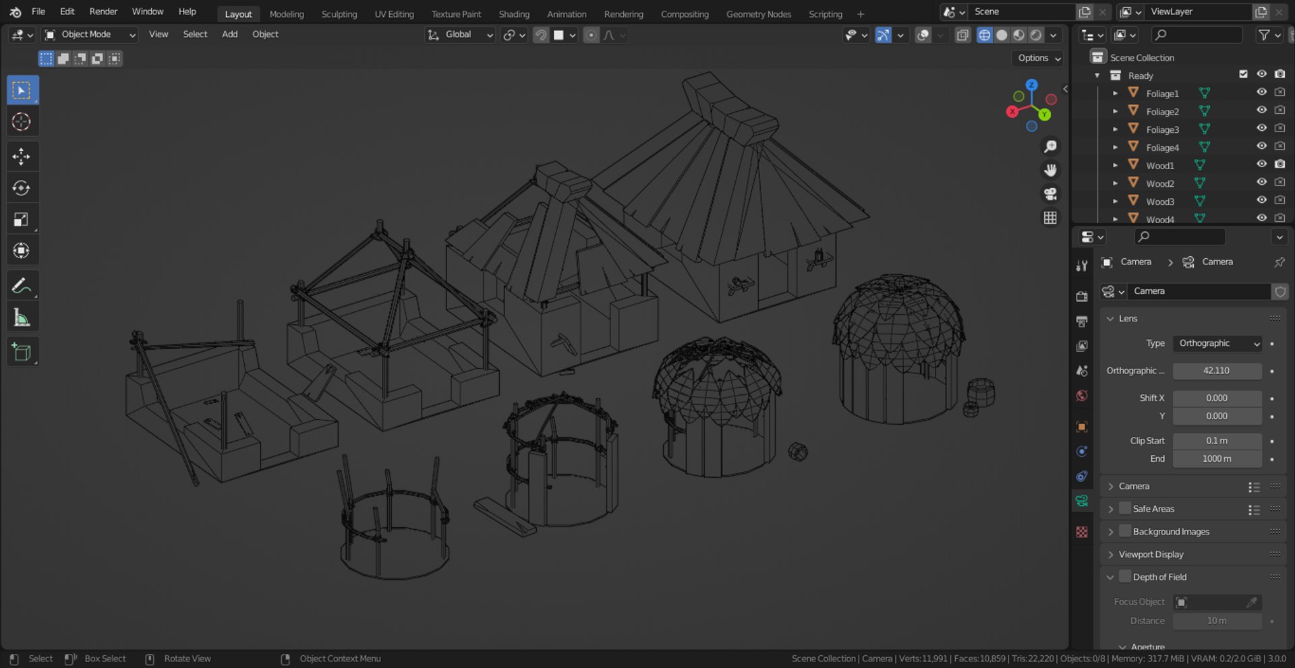
Task: Switch to Shading workspace tab
Action: coord(514,13)
